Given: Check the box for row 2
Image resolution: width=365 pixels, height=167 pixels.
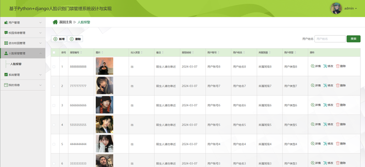Looking at the screenshot, I should [x=54, y=86].
